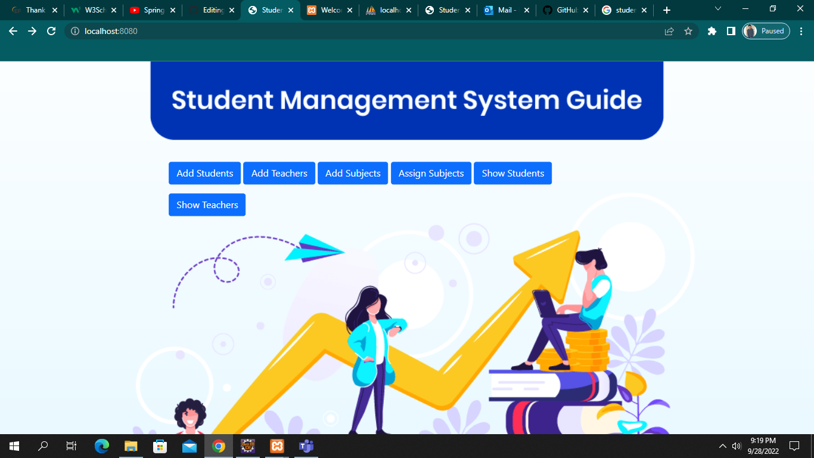814x458 pixels.
Task: Reload the localhost page
Action: [x=51, y=31]
